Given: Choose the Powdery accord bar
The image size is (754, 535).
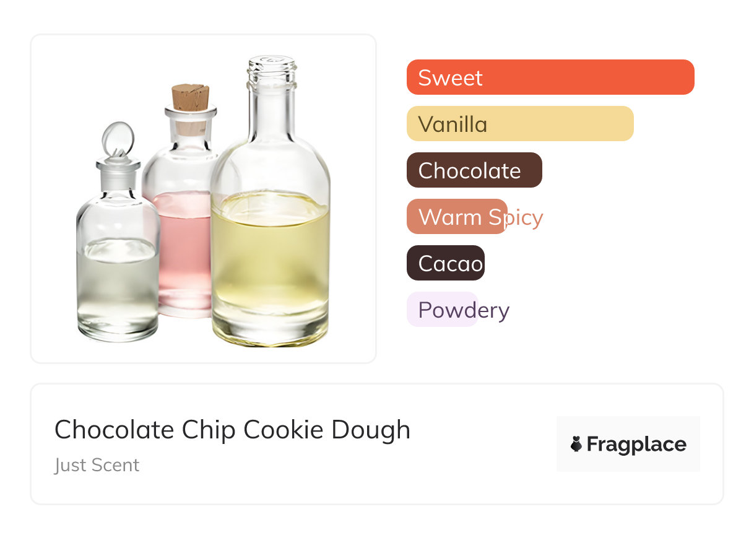Looking at the screenshot, I should pyautogui.click(x=442, y=310).
